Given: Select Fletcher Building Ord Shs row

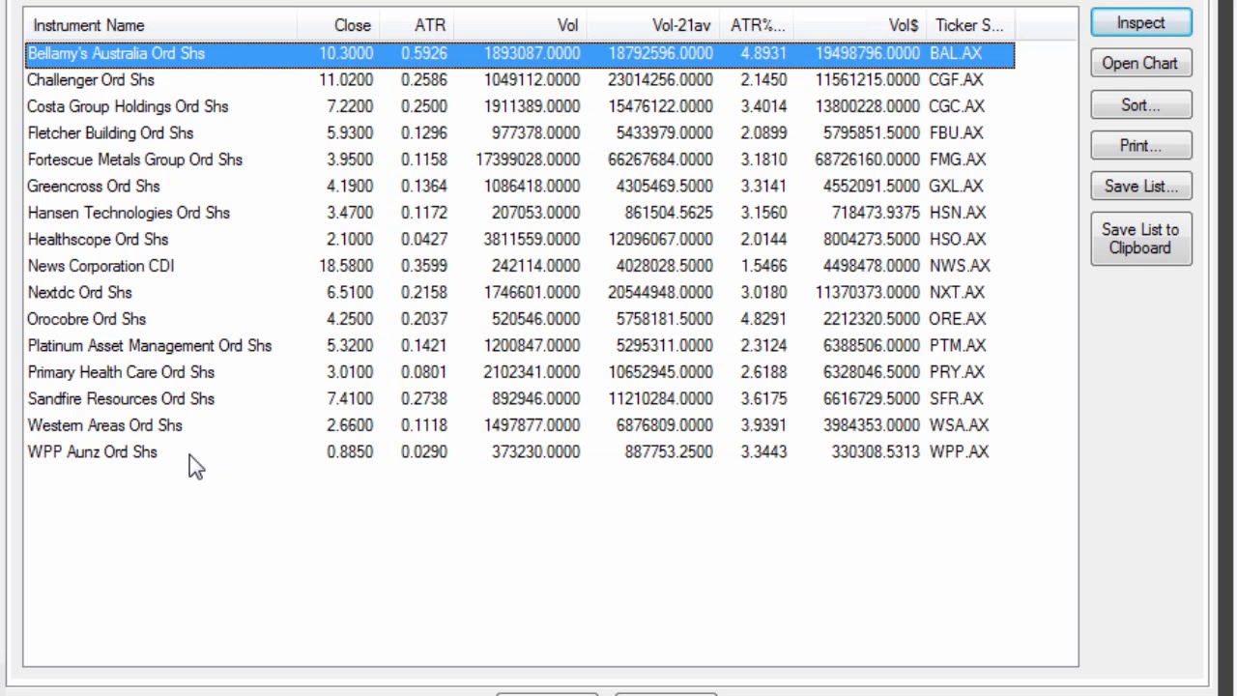Looking at the screenshot, I should (520, 133).
